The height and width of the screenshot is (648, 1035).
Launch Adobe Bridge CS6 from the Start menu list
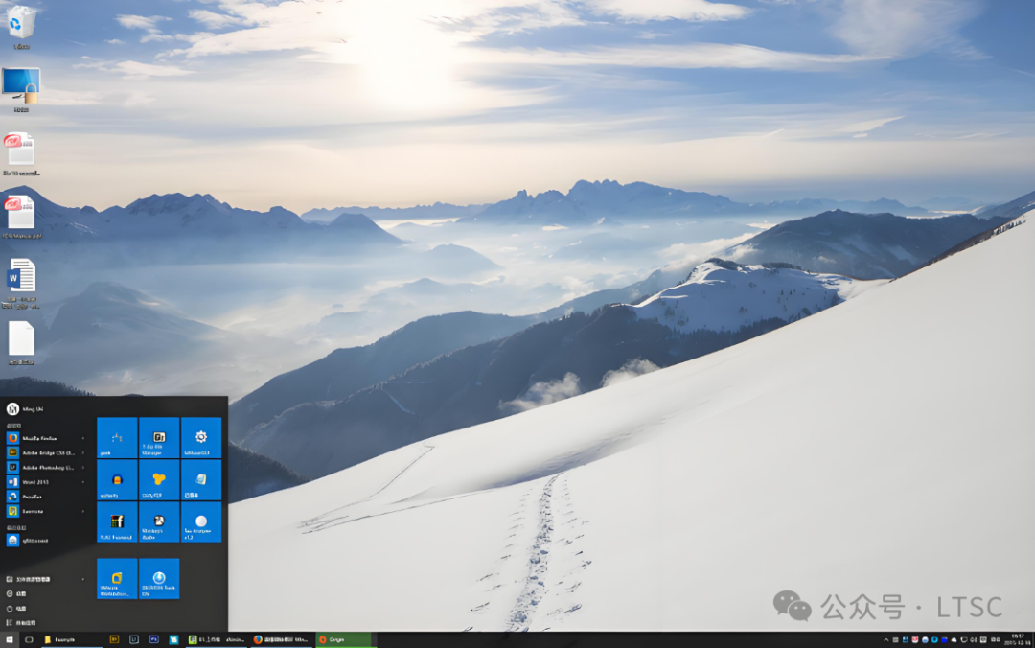pyautogui.click(x=46, y=452)
